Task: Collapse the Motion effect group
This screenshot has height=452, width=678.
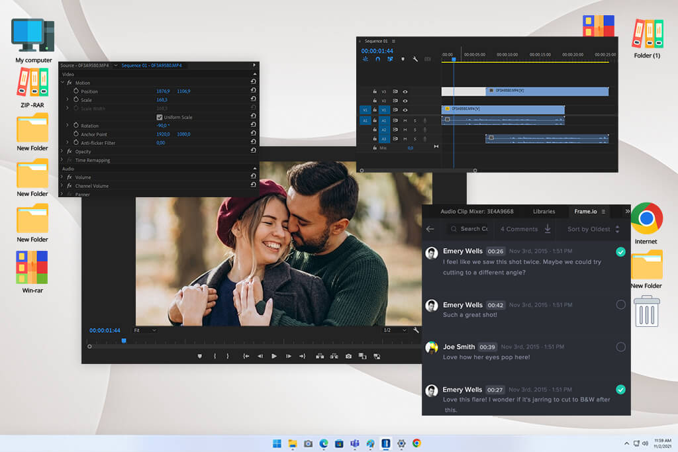Action: coord(62,83)
